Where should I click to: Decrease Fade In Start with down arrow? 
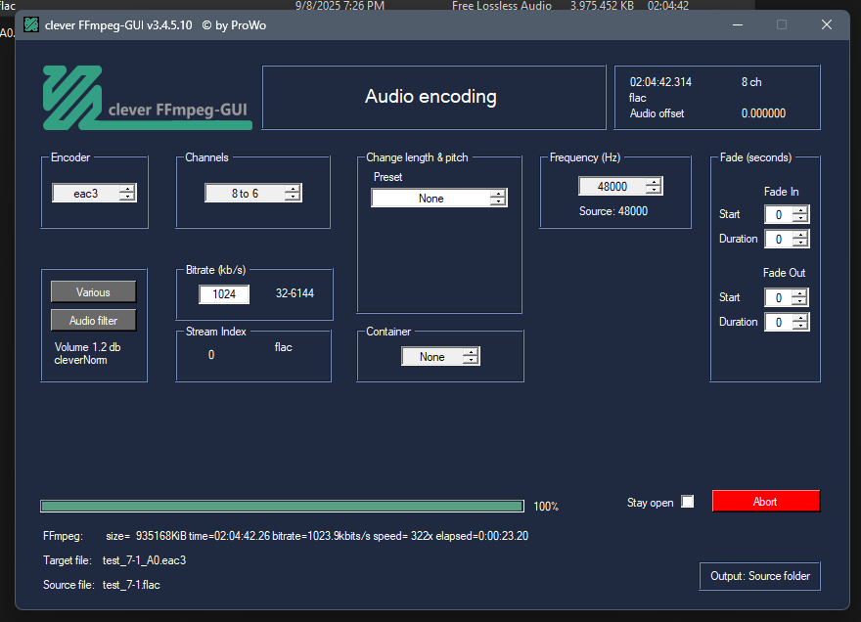(801, 218)
